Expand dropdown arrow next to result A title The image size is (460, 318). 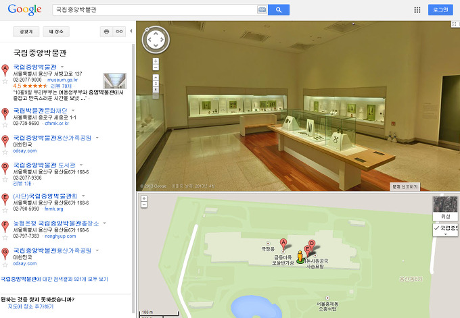point(62,67)
